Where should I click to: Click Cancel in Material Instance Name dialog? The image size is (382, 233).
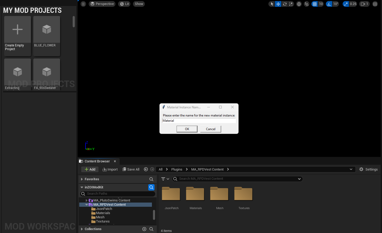211,129
